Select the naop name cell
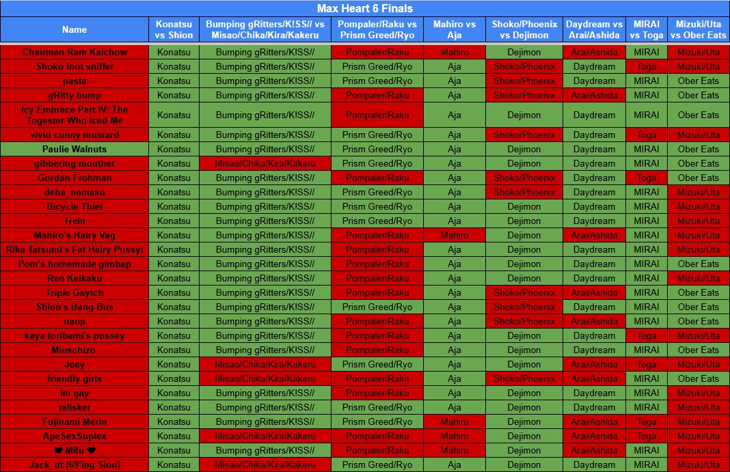 pyautogui.click(x=75, y=321)
